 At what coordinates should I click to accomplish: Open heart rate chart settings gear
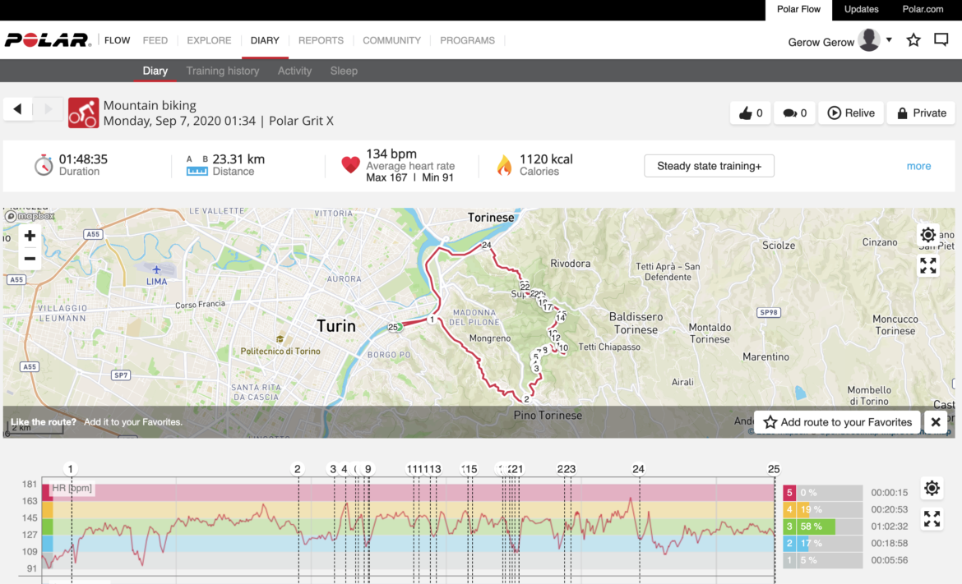pyautogui.click(x=932, y=489)
